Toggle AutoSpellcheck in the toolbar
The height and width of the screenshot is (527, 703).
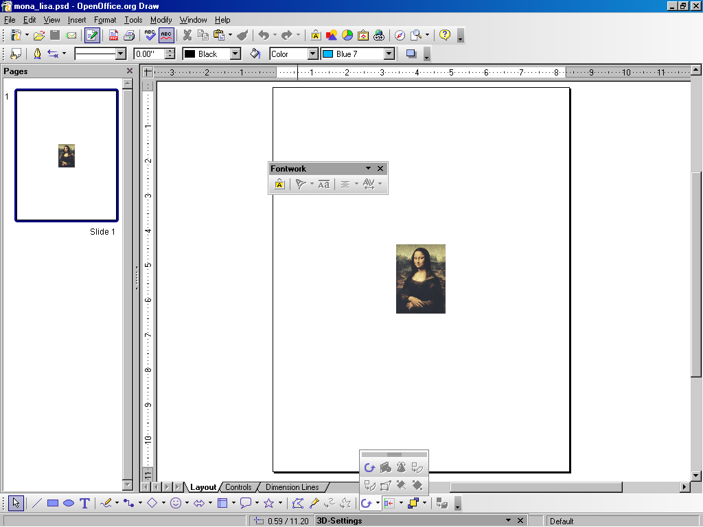166,35
